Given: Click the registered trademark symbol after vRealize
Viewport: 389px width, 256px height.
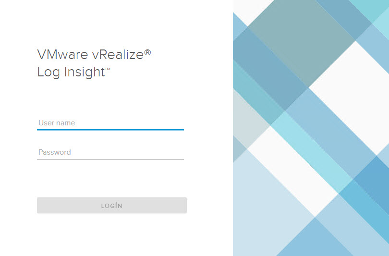Looking at the screenshot, I should (147, 52).
